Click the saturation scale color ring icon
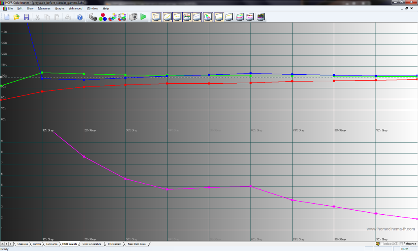This screenshot has width=418, height=251. pos(122,17)
